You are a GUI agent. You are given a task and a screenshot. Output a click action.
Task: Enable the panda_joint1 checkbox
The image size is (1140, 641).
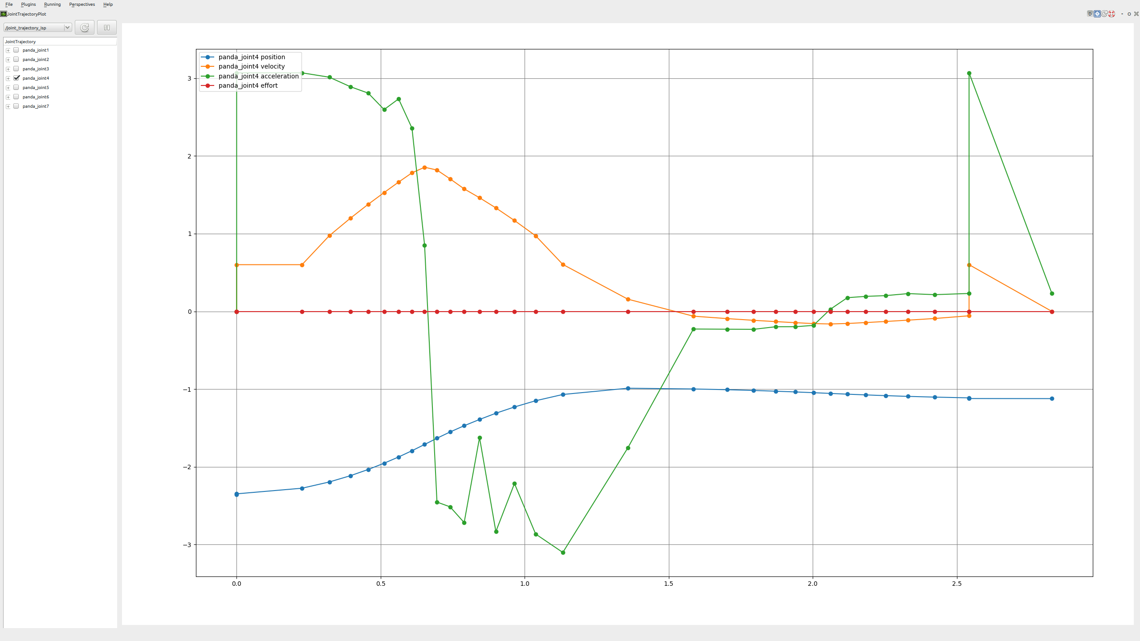tap(16, 50)
